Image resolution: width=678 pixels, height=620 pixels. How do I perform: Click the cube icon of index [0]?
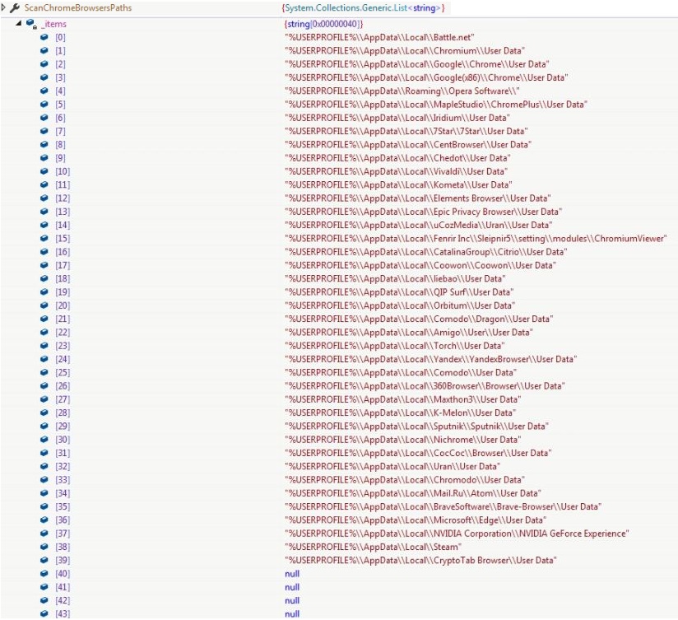tap(44, 37)
